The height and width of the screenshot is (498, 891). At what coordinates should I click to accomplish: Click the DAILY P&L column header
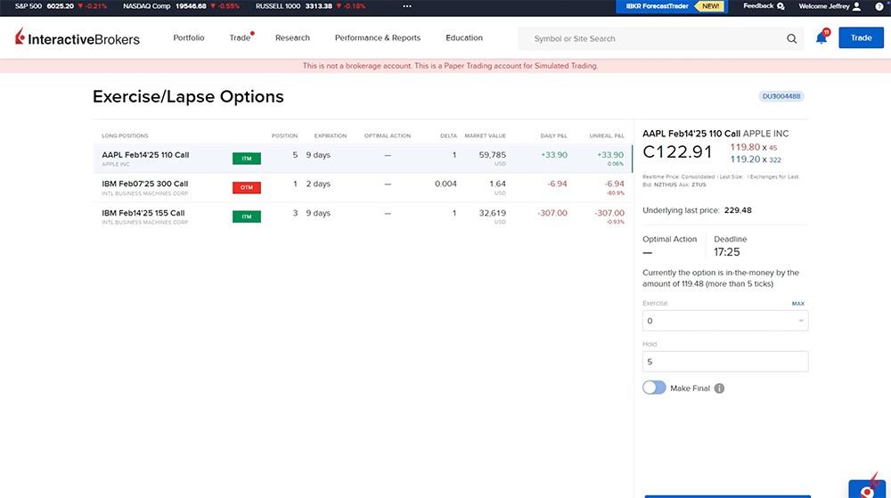553,136
